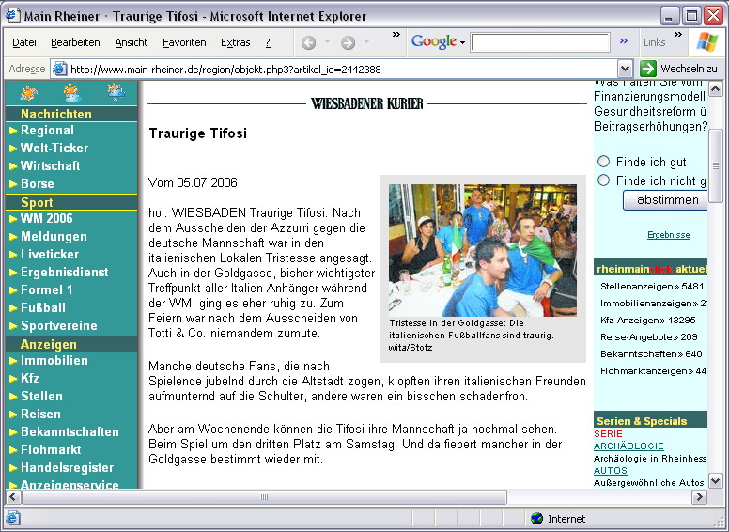This screenshot has height=532, width=729.
Task: Open the Liveticker sidebar link
Action: coord(50,255)
